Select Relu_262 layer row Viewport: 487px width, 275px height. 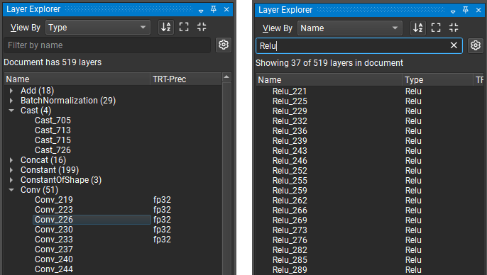pos(370,201)
